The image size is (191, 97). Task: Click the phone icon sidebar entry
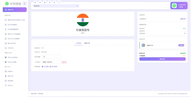pos(6,29)
